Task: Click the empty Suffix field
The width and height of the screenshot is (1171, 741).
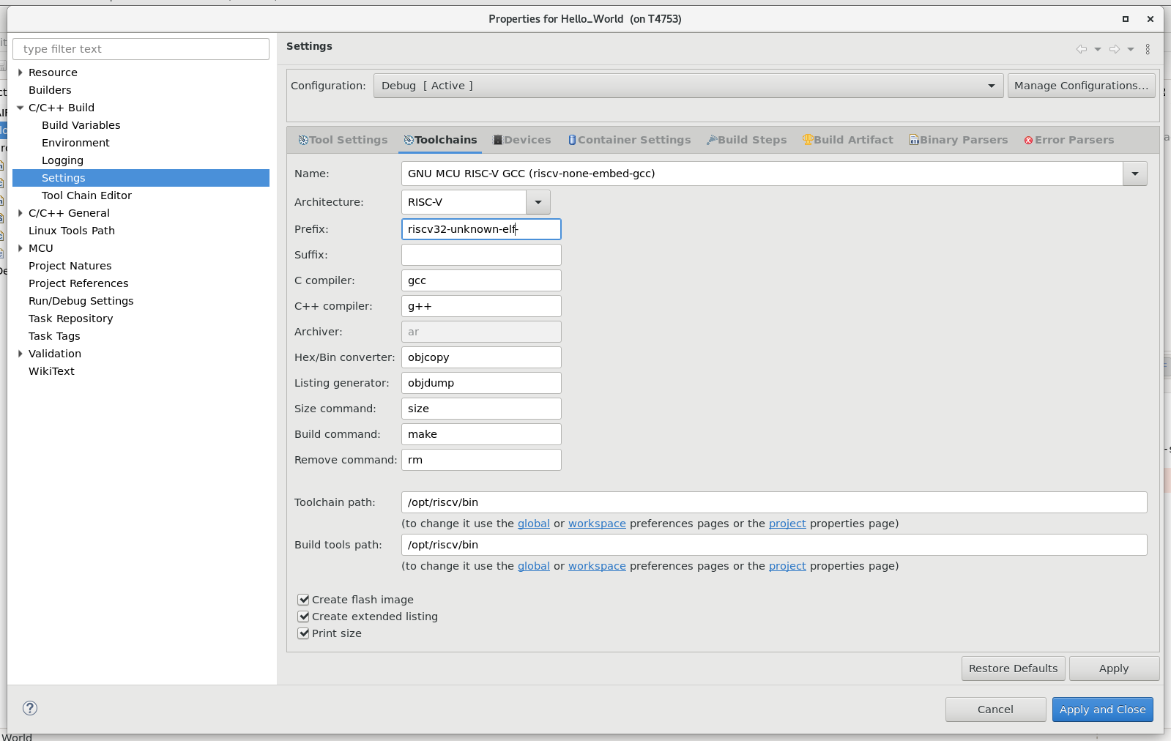Action: pyautogui.click(x=481, y=255)
